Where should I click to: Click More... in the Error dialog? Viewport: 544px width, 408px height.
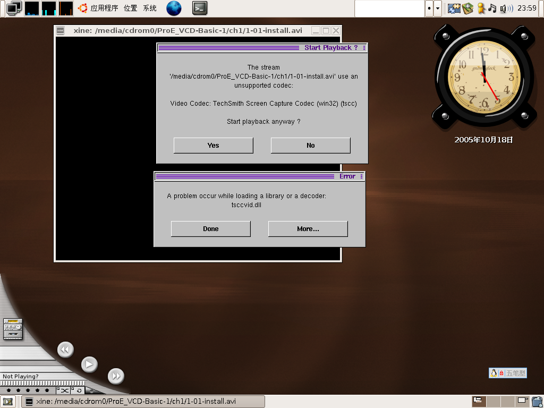coord(308,228)
